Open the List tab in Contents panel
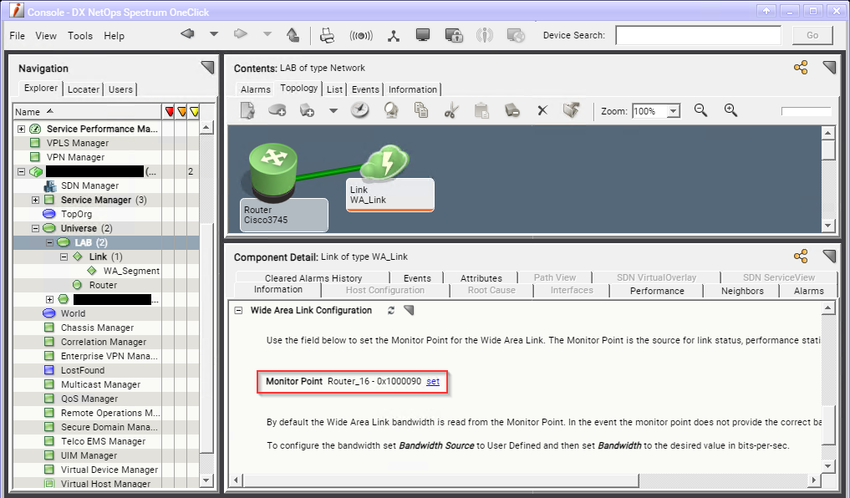 334,89
